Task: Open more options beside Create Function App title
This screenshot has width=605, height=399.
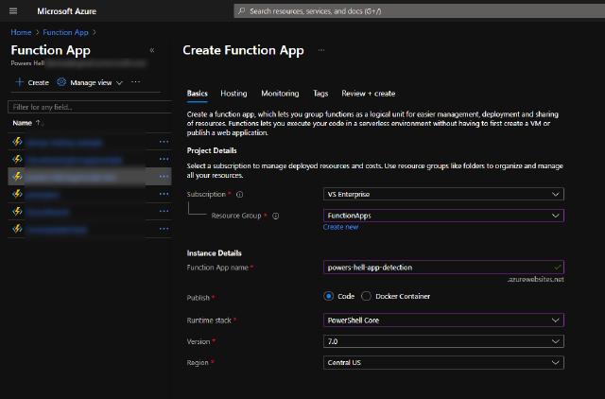Action: click(321, 50)
